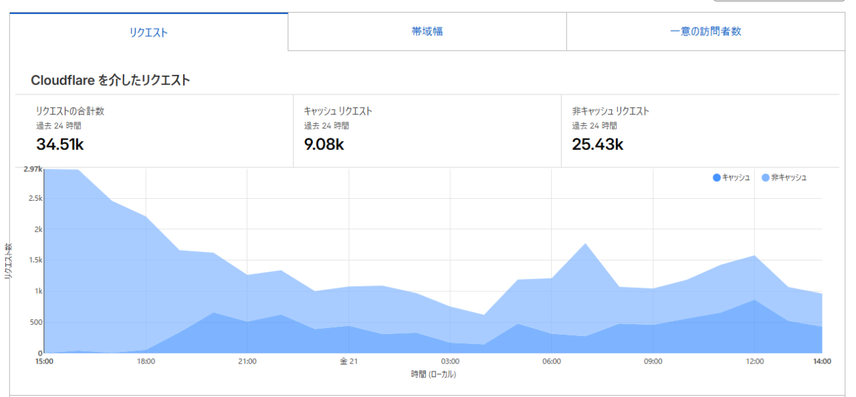Toggle the キャッシュ series via legend label
Screen dimensions: 856x397
point(736,177)
